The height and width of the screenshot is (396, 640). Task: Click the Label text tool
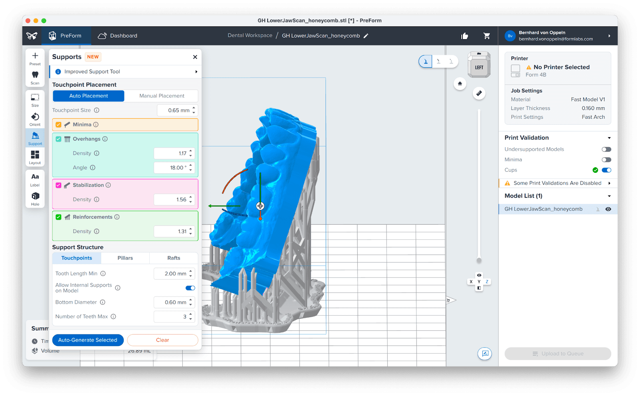(35, 179)
